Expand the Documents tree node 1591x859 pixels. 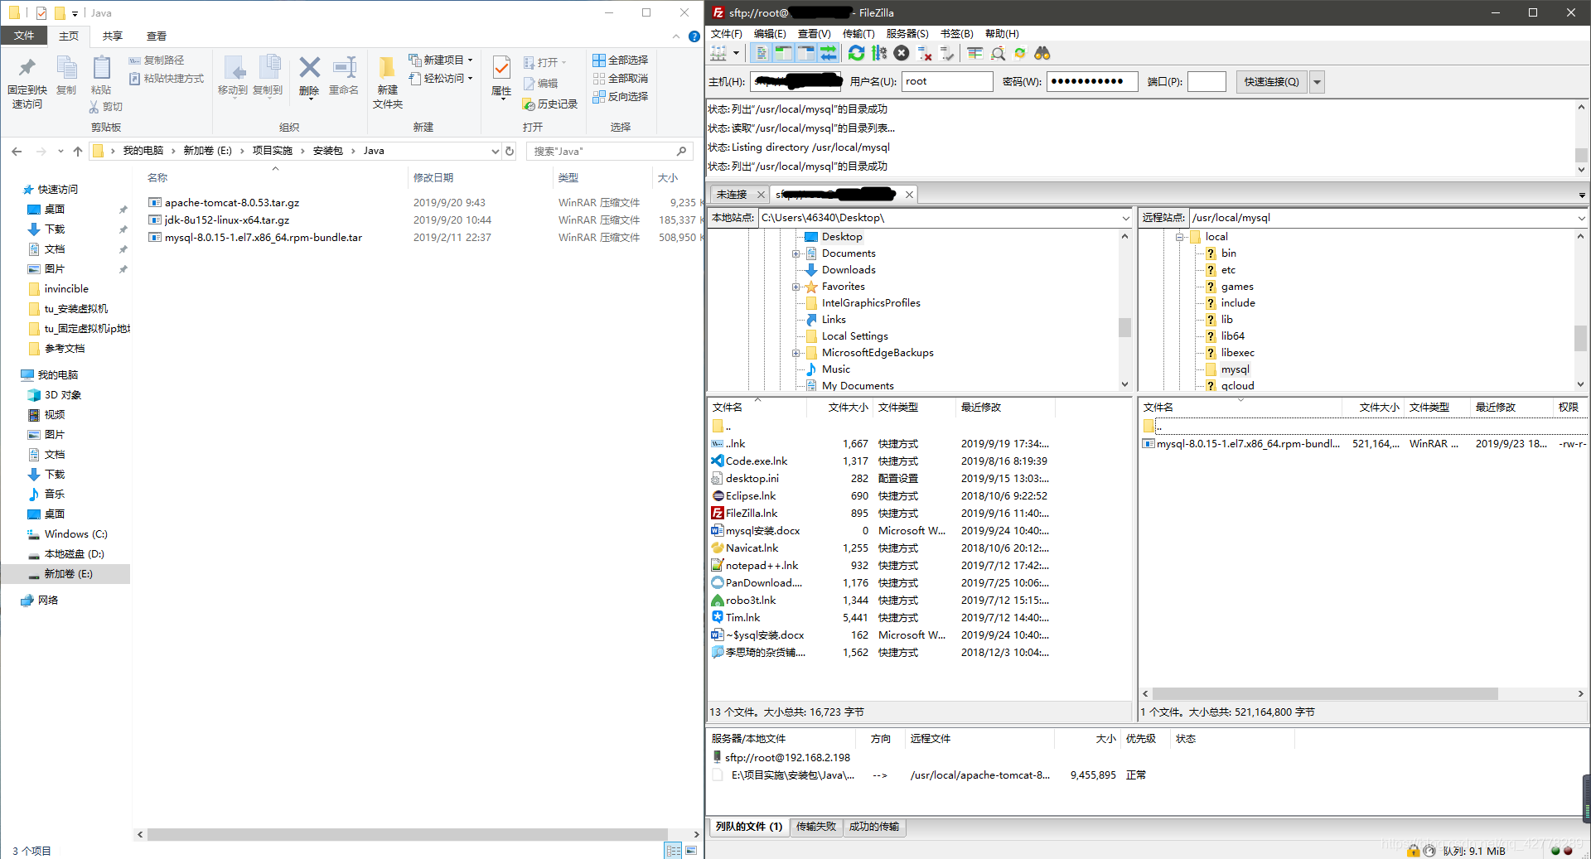tap(795, 253)
